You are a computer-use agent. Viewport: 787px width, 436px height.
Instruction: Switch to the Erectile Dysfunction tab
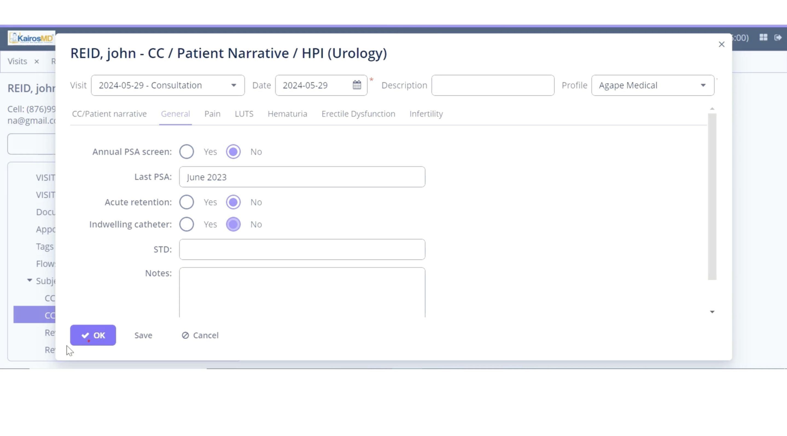(x=358, y=114)
